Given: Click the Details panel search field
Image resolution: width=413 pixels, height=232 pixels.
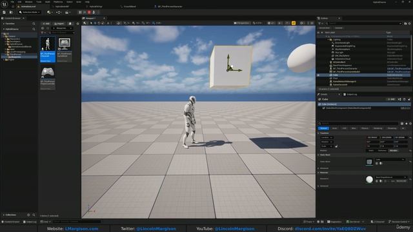Looking at the screenshot, I should [358, 123].
